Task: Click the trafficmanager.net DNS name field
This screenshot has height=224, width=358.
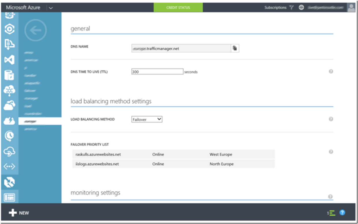Action: pyautogui.click(x=181, y=48)
